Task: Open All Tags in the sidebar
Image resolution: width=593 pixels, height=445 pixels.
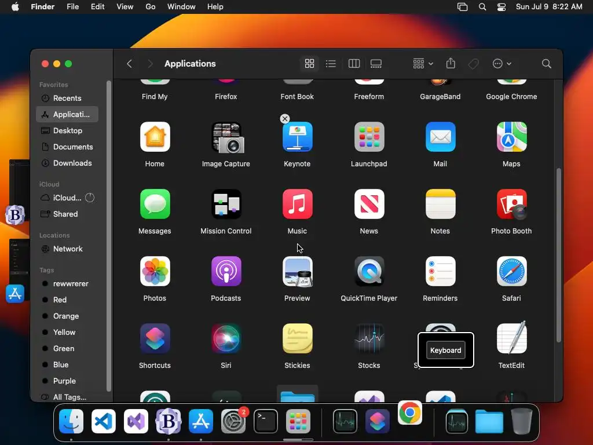Action: [67, 397]
